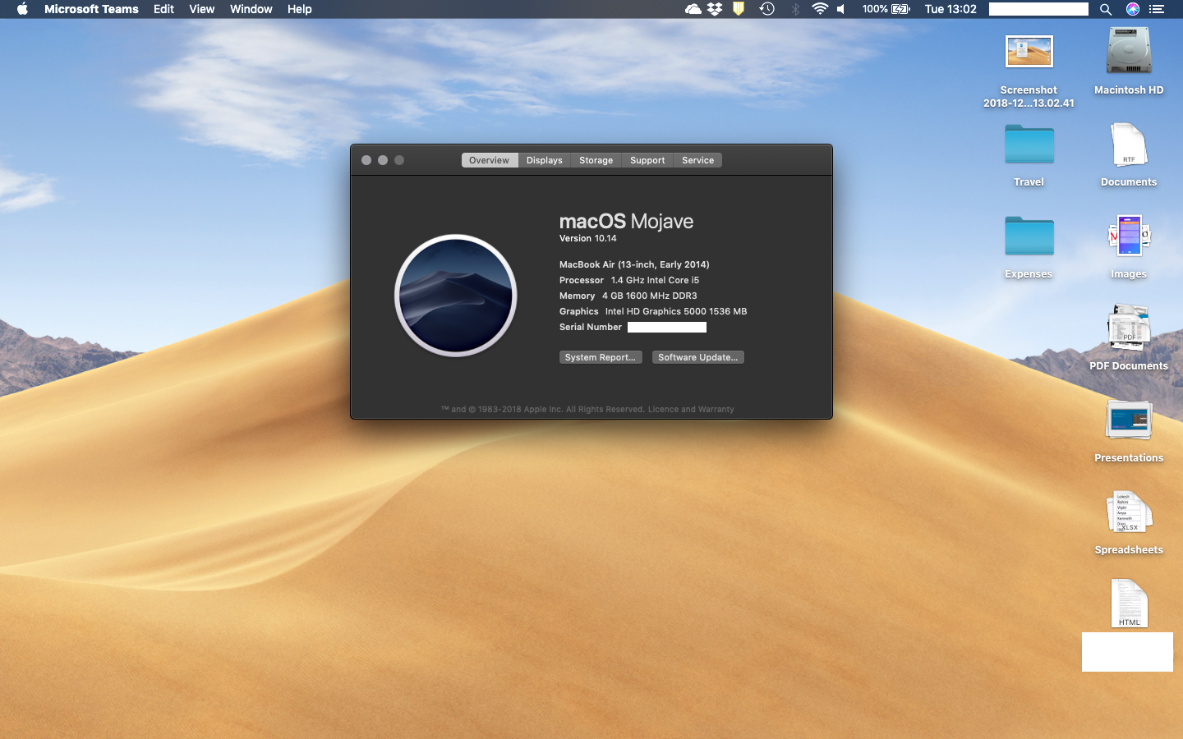Click the MacBook Air model line
Image resolution: width=1183 pixels, height=739 pixels.
pyautogui.click(x=634, y=264)
